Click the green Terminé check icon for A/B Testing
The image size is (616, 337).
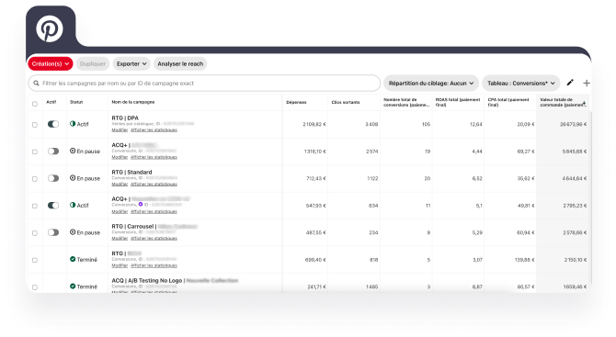pos(73,286)
